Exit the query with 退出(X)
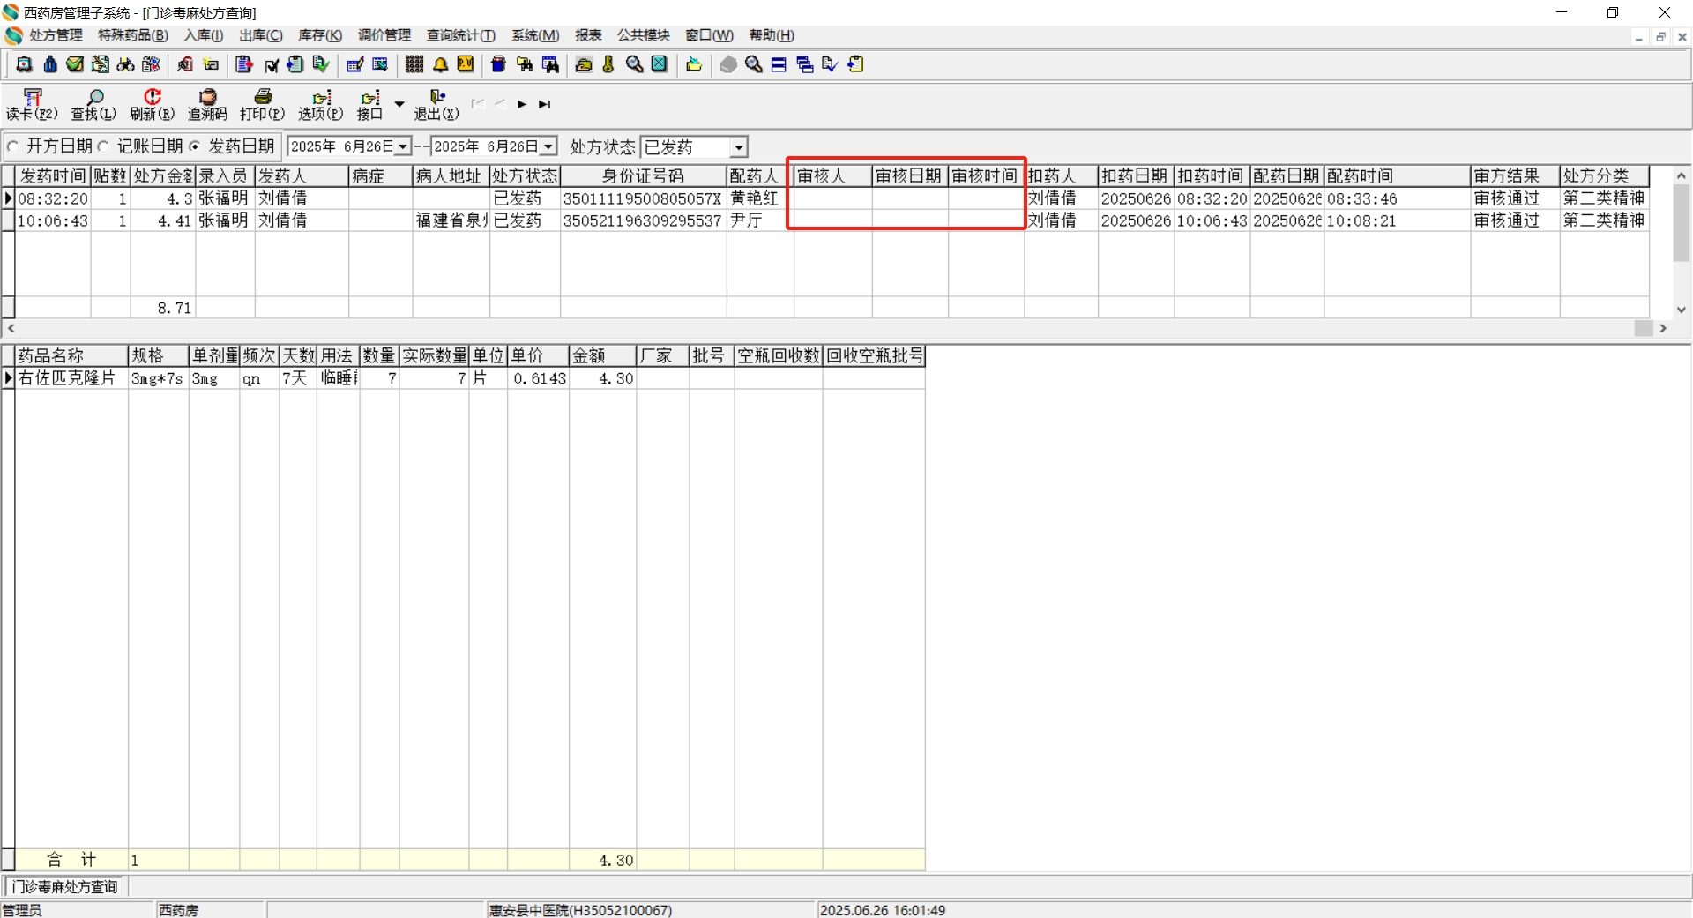Image resolution: width=1693 pixels, height=918 pixels. 436,104
